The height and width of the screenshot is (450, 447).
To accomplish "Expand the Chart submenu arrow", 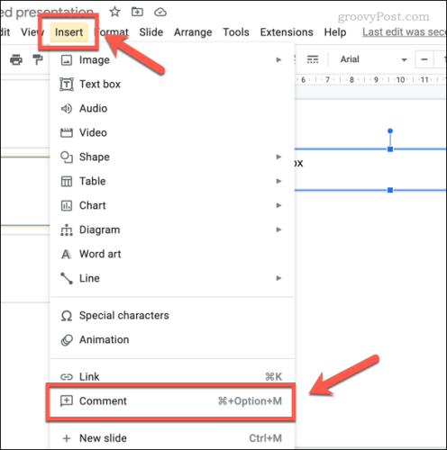I will (x=278, y=205).
